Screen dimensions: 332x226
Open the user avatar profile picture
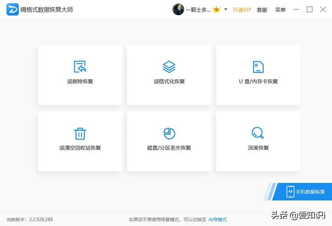[x=178, y=9]
